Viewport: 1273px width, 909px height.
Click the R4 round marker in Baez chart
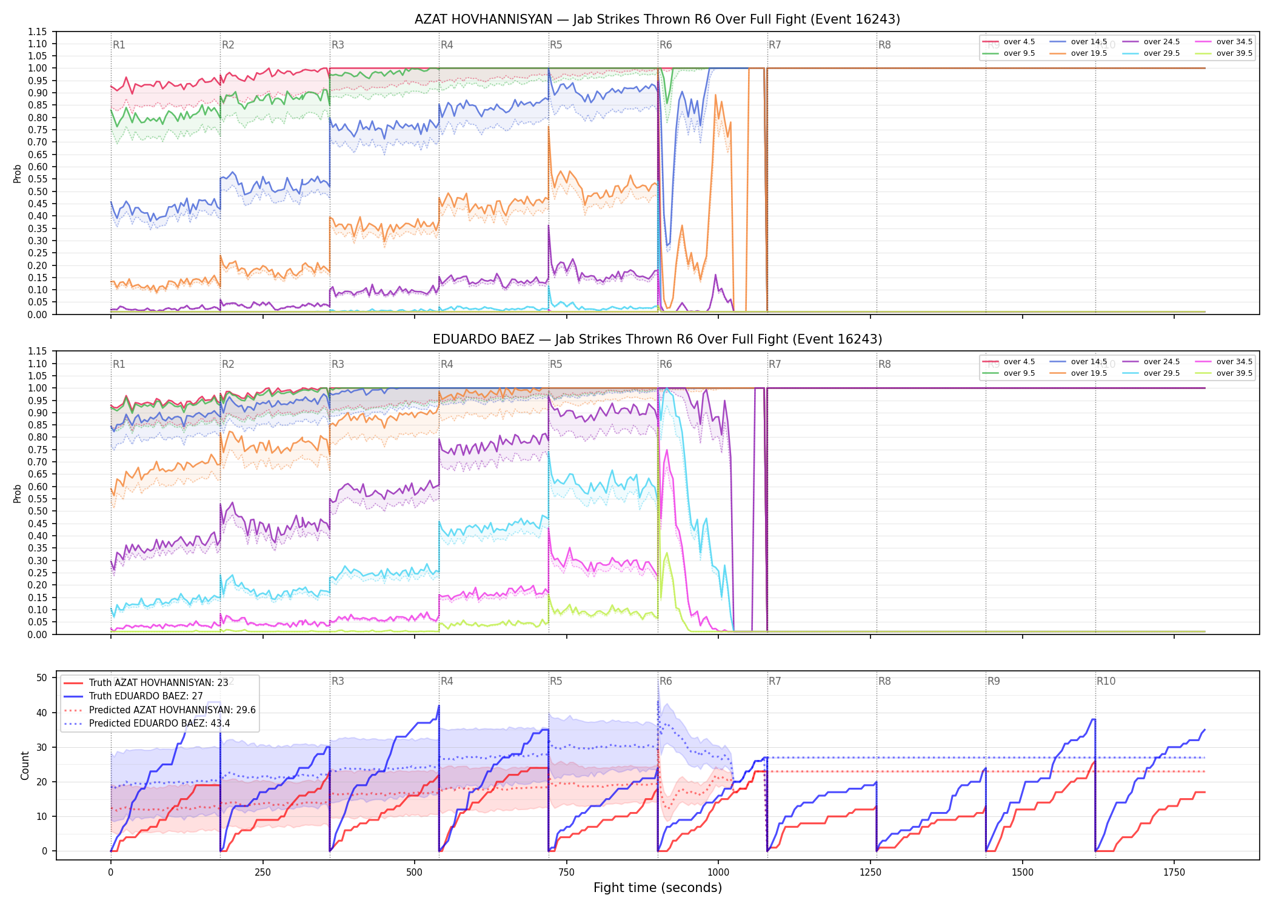(447, 364)
